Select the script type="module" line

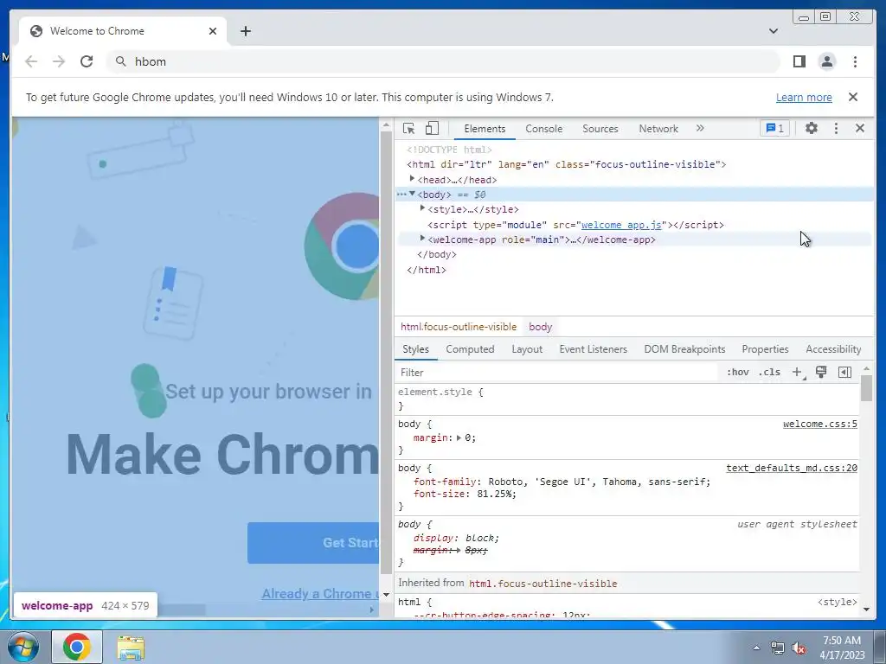(575, 225)
